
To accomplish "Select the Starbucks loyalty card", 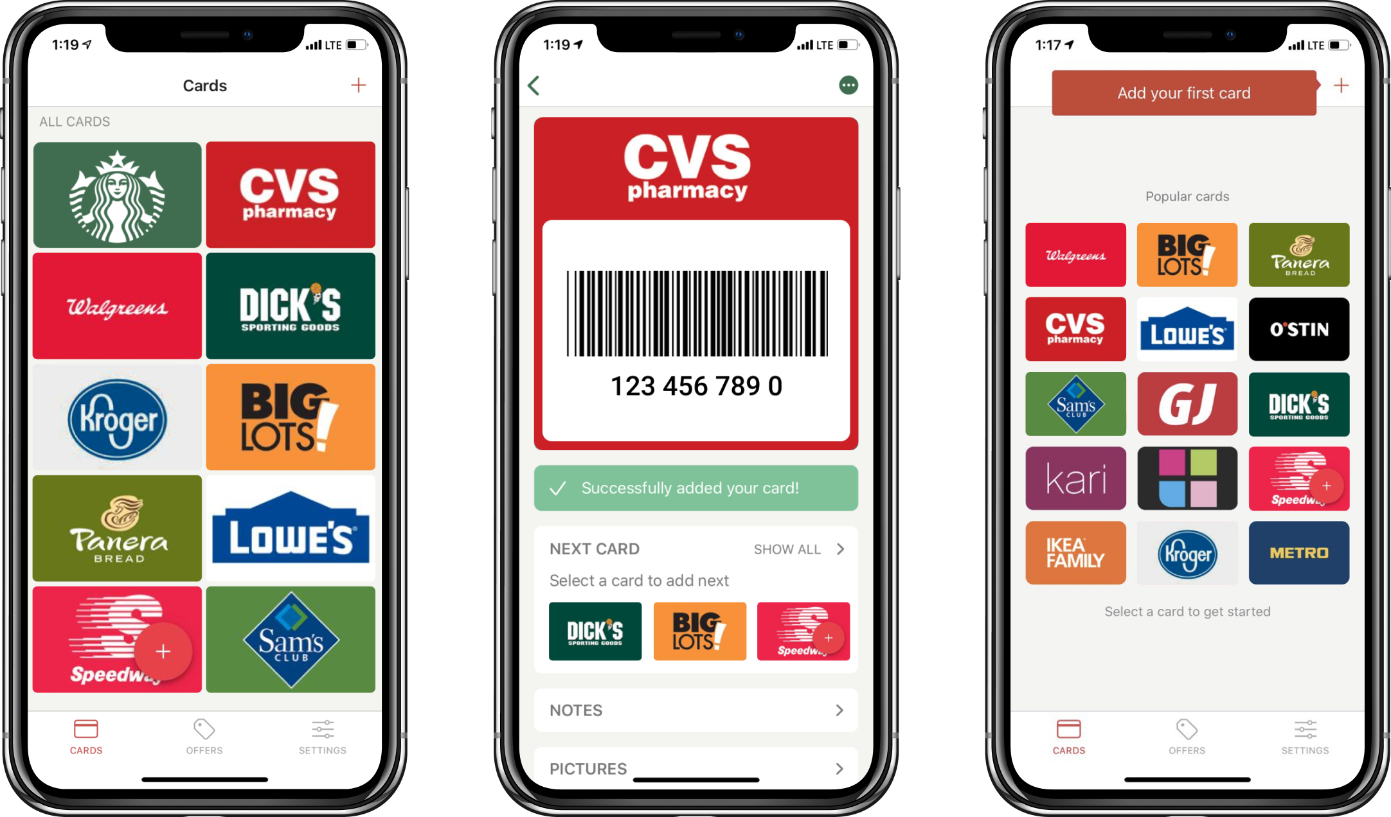I will click(x=116, y=191).
